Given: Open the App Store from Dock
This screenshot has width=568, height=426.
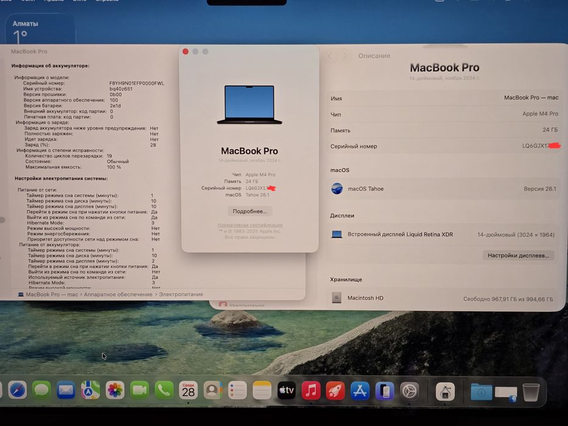Looking at the screenshot, I should click(360, 391).
